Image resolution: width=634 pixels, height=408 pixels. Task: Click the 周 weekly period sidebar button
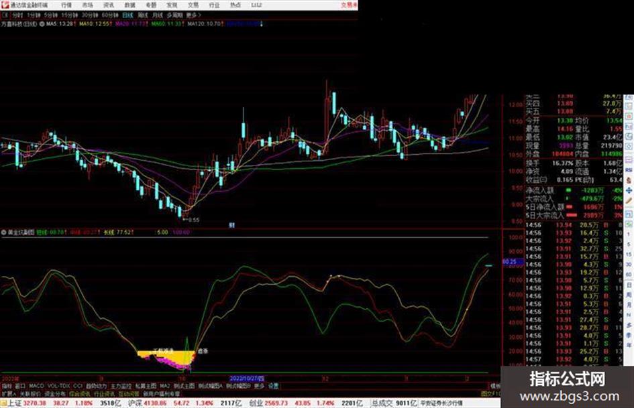coord(629,295)
